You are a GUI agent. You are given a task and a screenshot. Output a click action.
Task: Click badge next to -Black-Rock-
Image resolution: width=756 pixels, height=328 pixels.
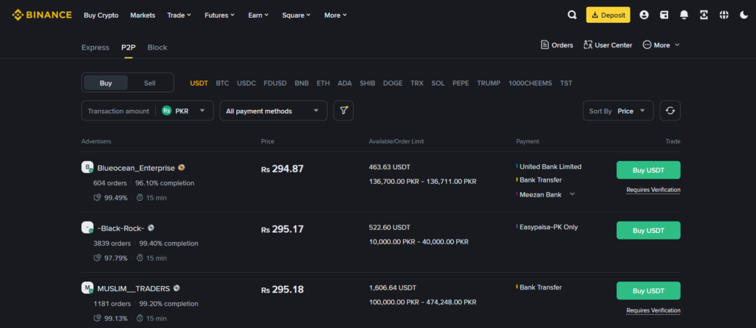[151, 228]
